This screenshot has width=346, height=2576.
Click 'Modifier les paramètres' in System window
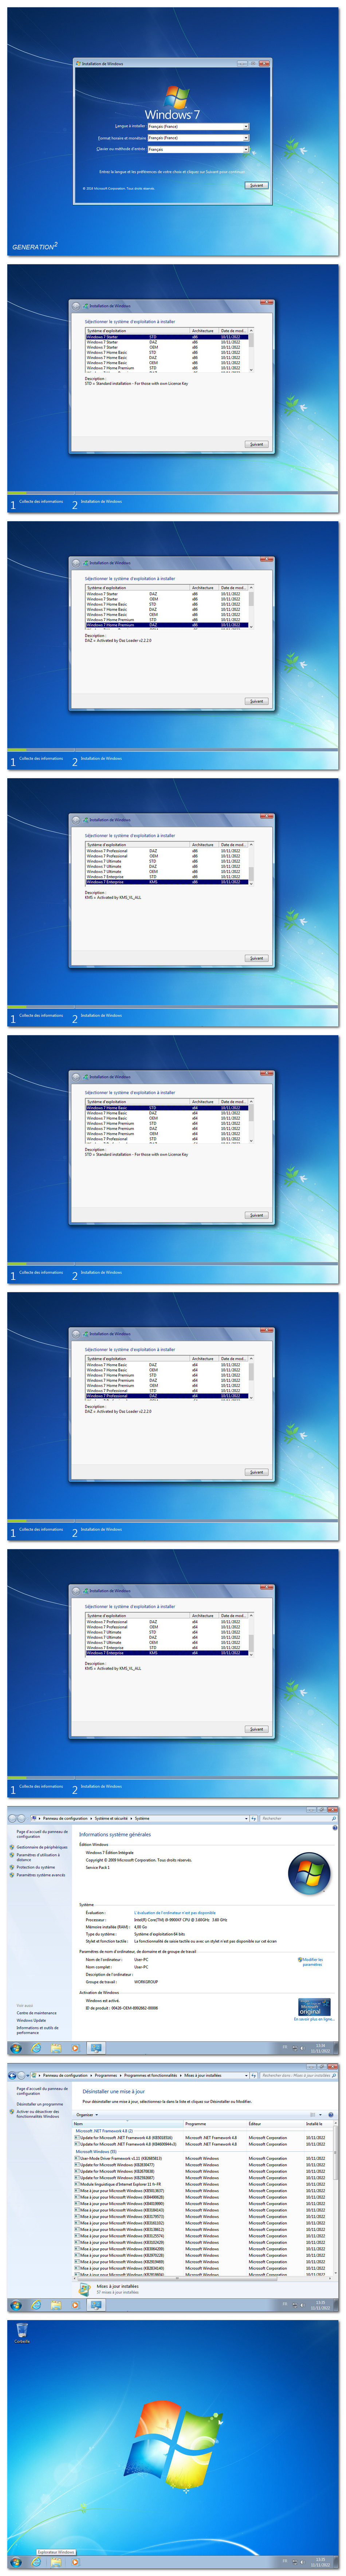312,1962
